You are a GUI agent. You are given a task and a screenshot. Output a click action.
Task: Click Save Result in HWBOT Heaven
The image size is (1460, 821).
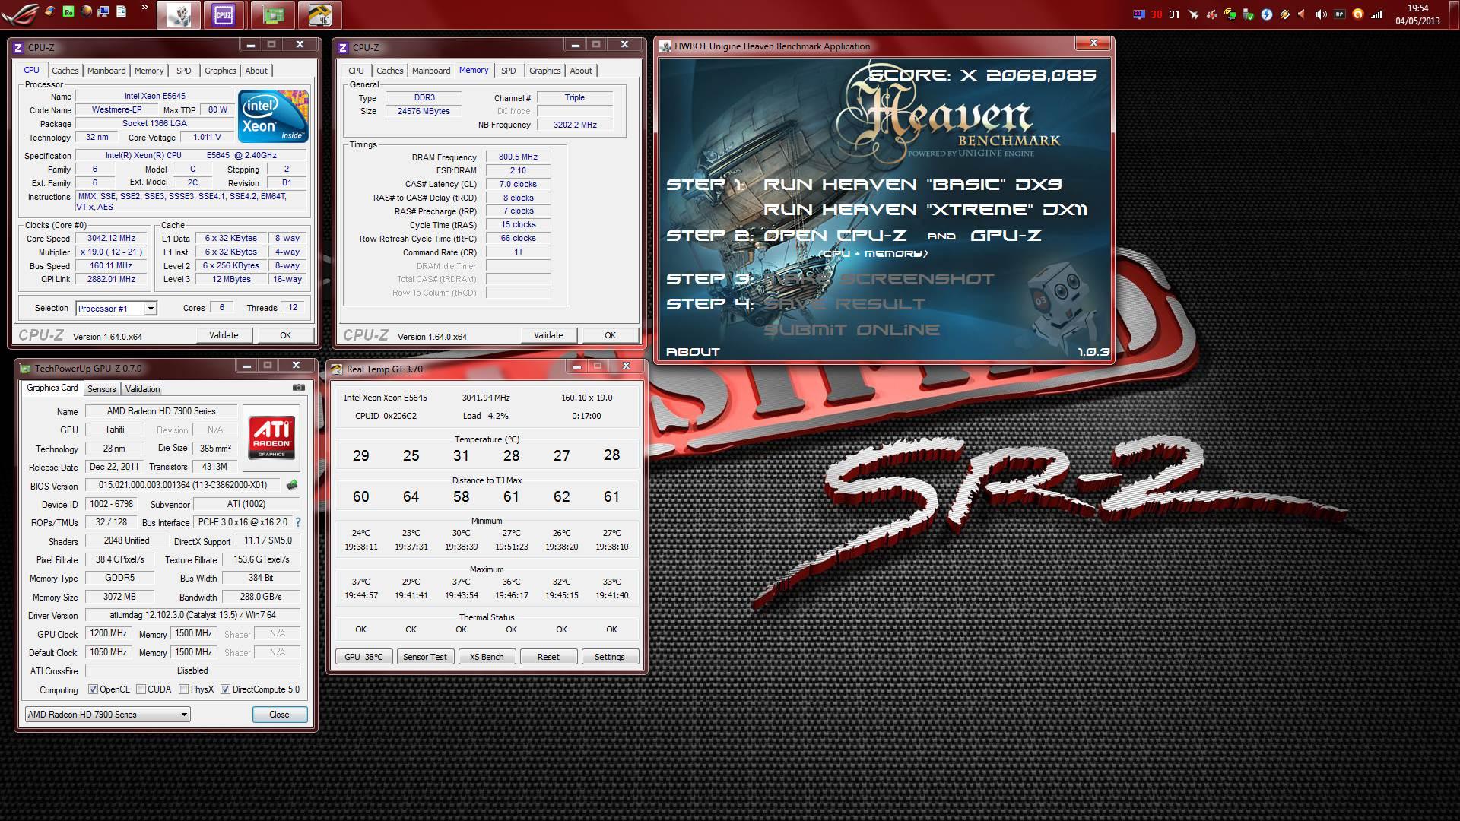[844, 304]
